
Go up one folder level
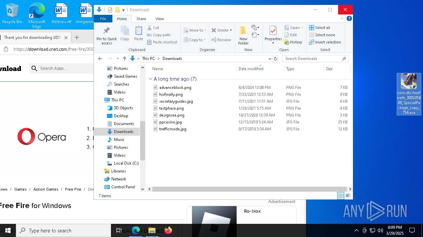point(124,59)
